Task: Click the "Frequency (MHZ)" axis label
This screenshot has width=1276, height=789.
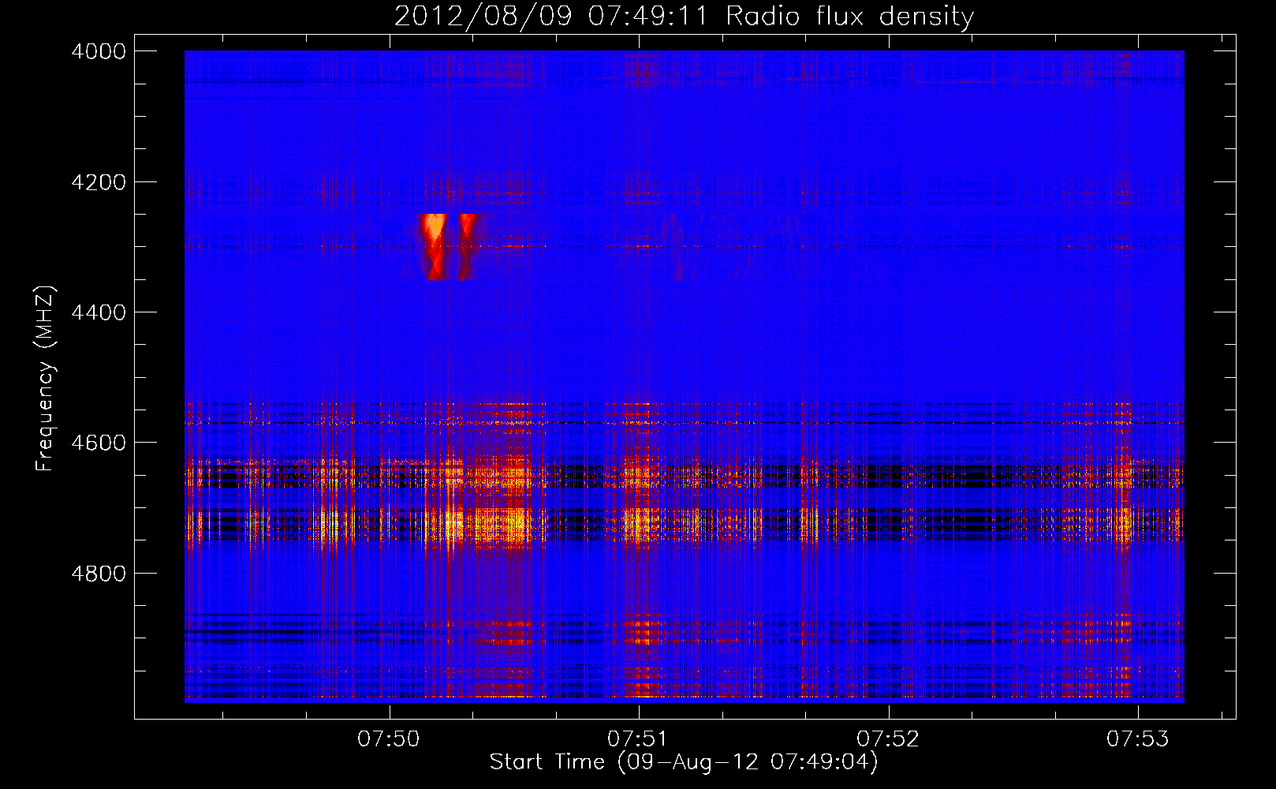Action: [x=45, y=379]
